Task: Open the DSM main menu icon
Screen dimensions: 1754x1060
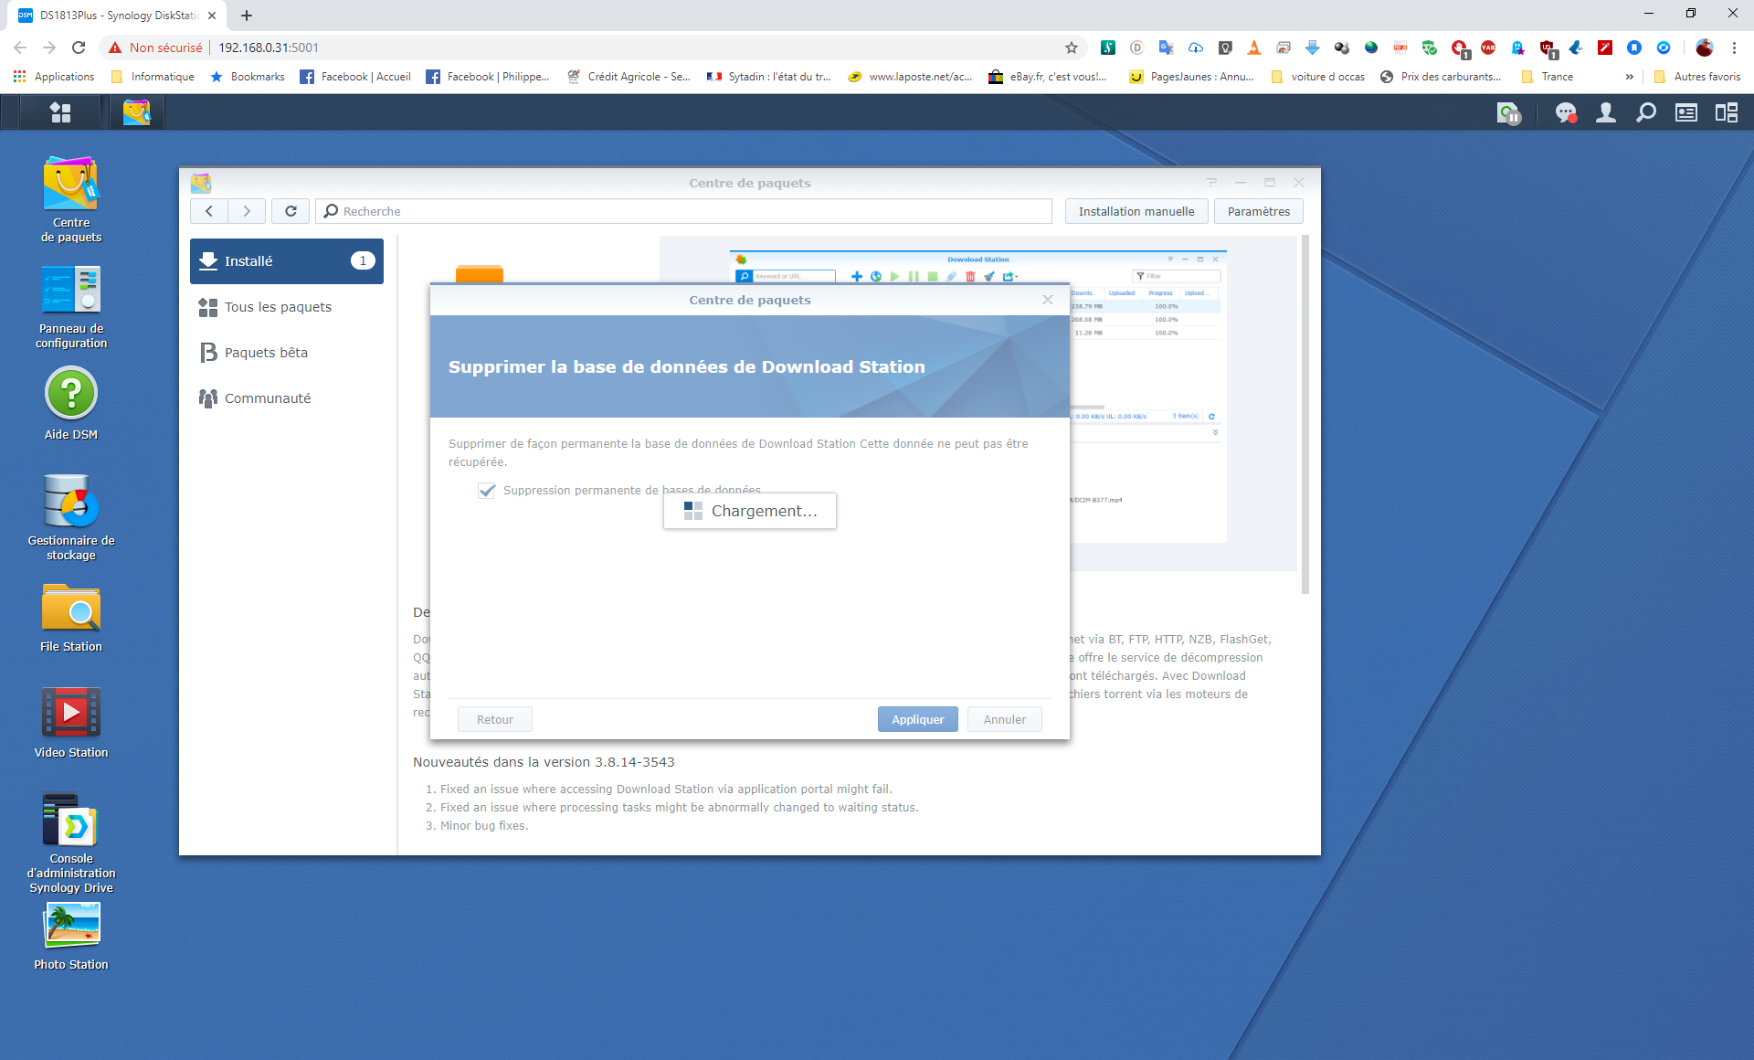Action: (x=60, y=112)
